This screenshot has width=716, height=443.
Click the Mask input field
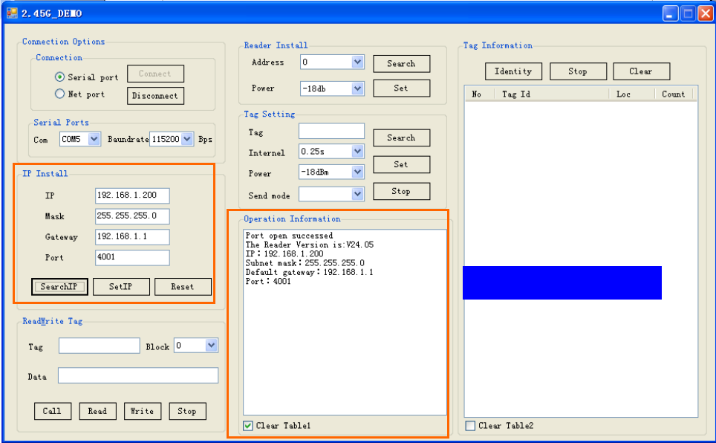(132, 216)
